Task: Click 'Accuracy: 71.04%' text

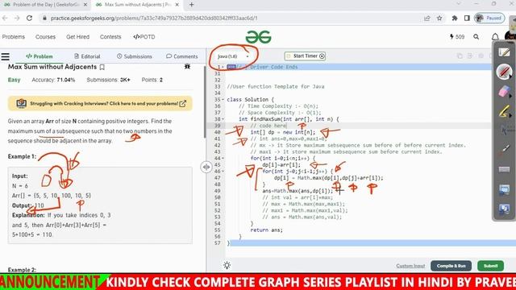Action: [x=53, y=80]
